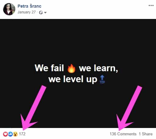156x139 pixels.
Task: Click the fire emoji in the post
Action: [x=71, y=68]
